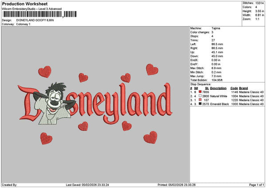Click the stitch count value '13314'
Viewport: 266px width, 188px height.
click(259, 3)
